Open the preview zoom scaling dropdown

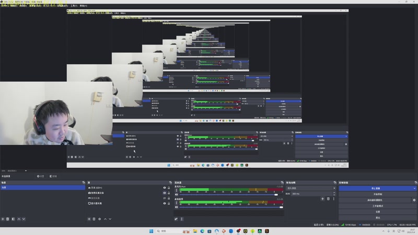click(x=26, y=171)
